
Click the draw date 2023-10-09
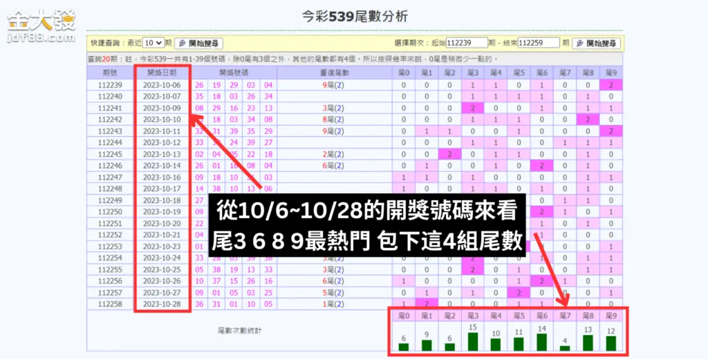(x=162, y=108)
